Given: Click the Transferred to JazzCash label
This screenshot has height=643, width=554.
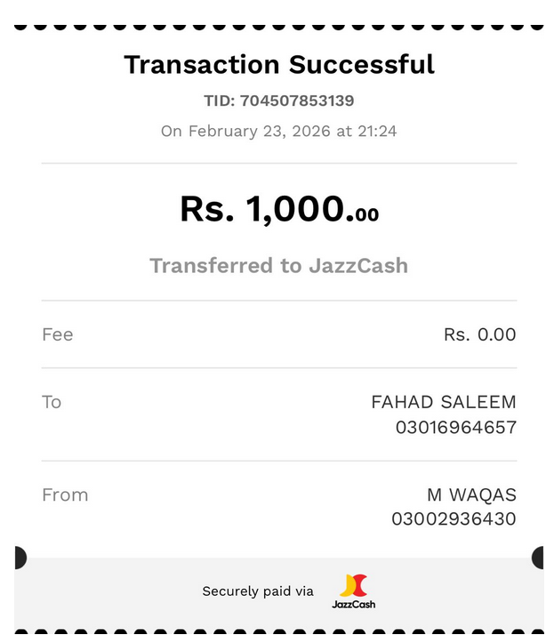Looking at the screenshot, I should tap(279, 265).
